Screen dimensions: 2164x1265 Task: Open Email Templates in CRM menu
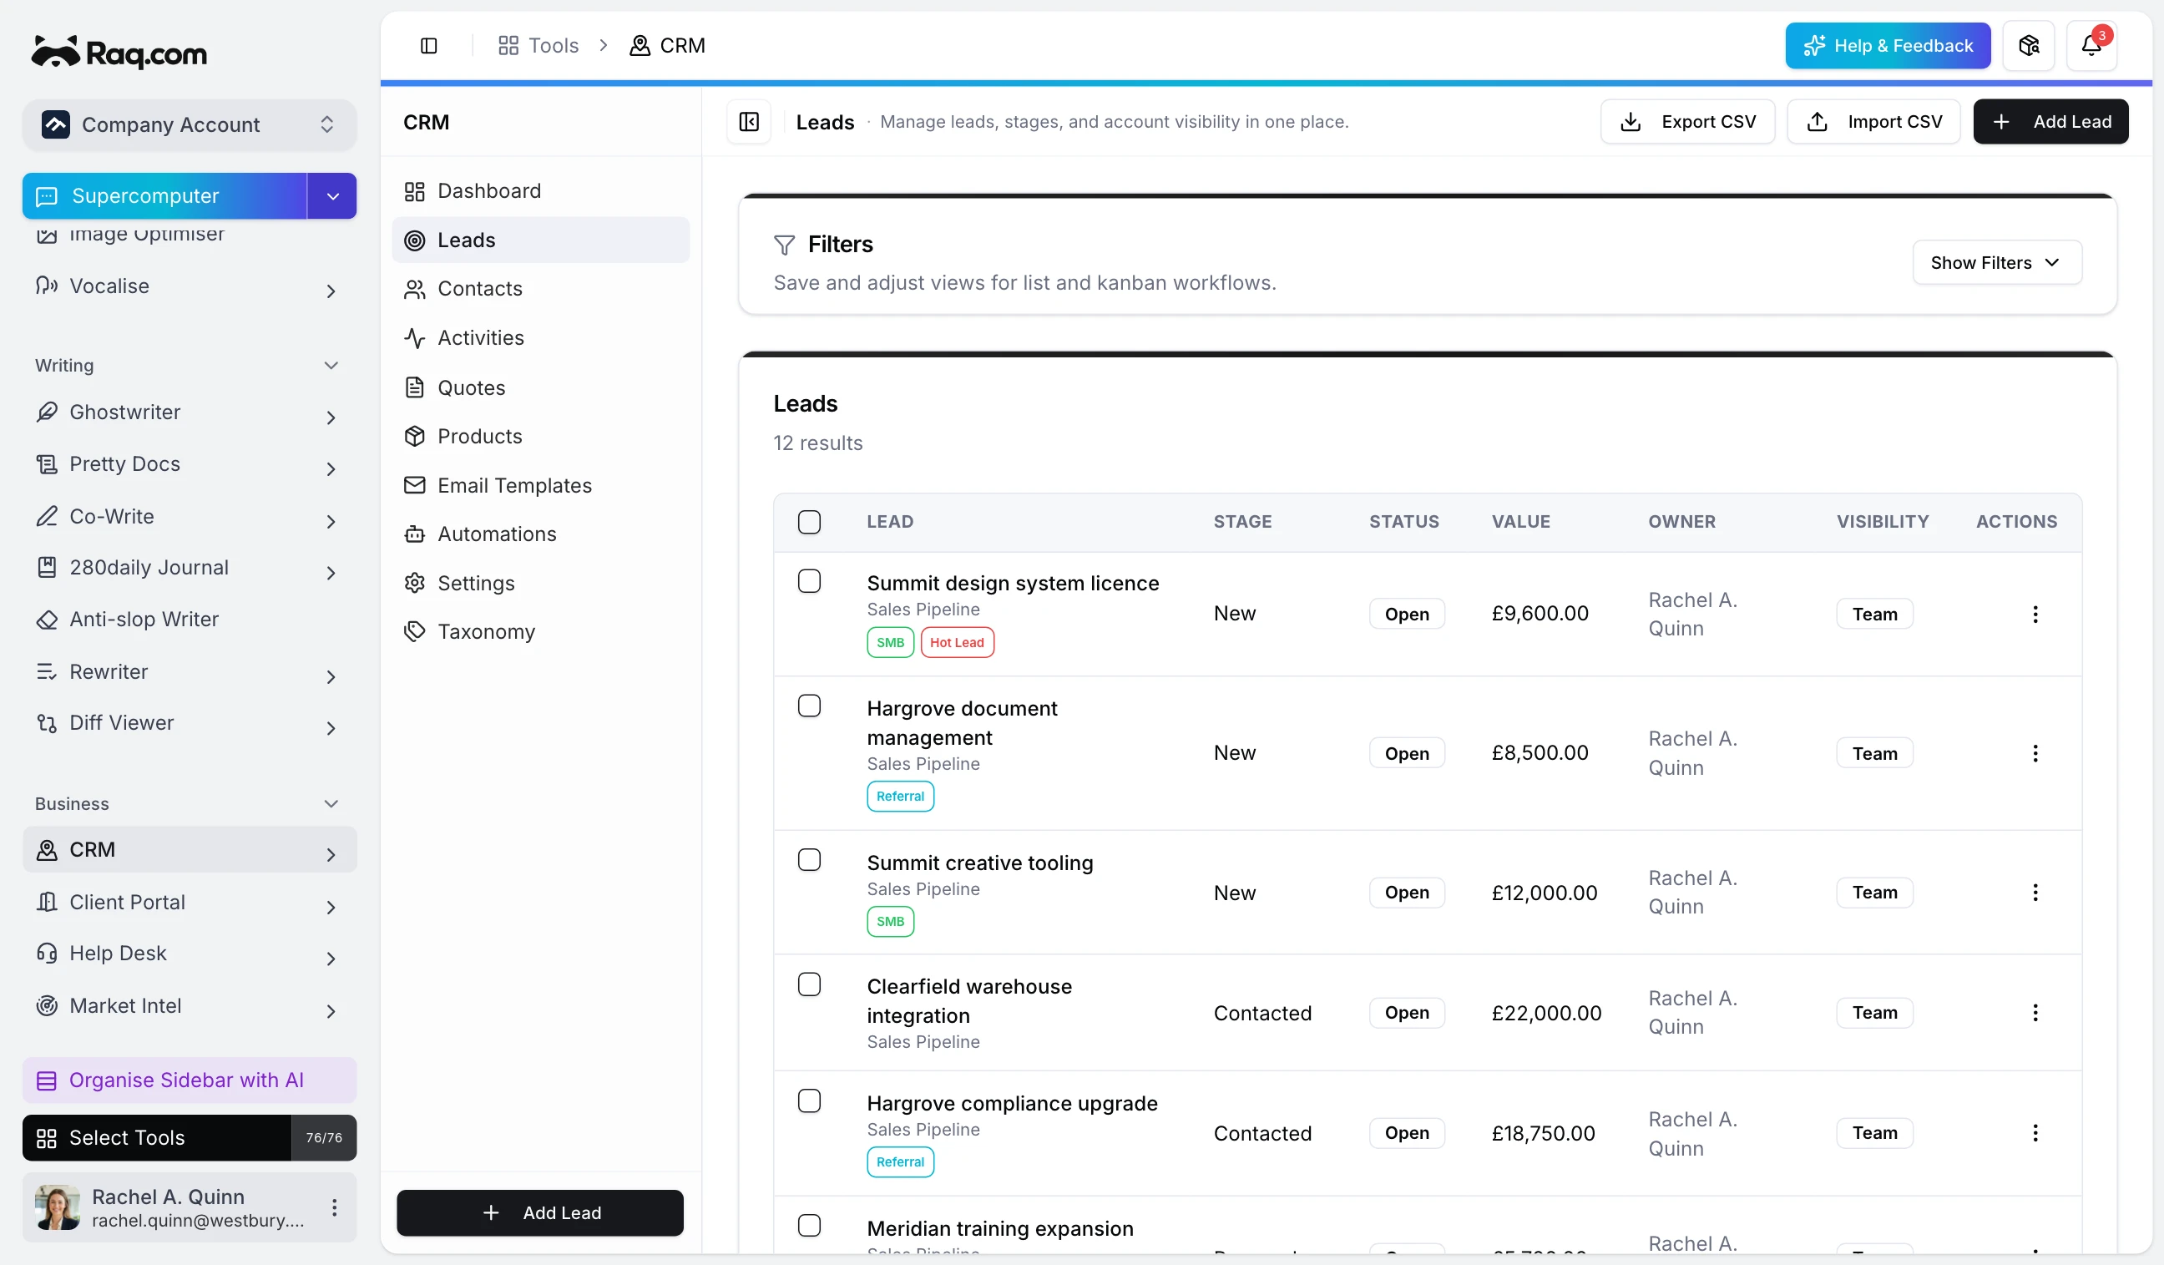tap(540, 485)
